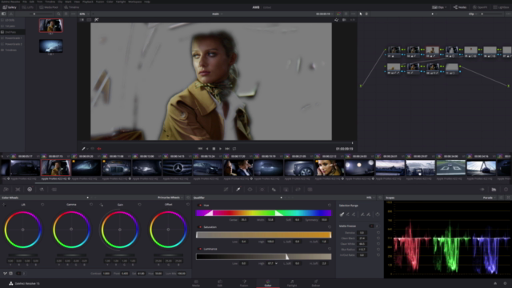Select the blue car gallery still

click(51, 46)
